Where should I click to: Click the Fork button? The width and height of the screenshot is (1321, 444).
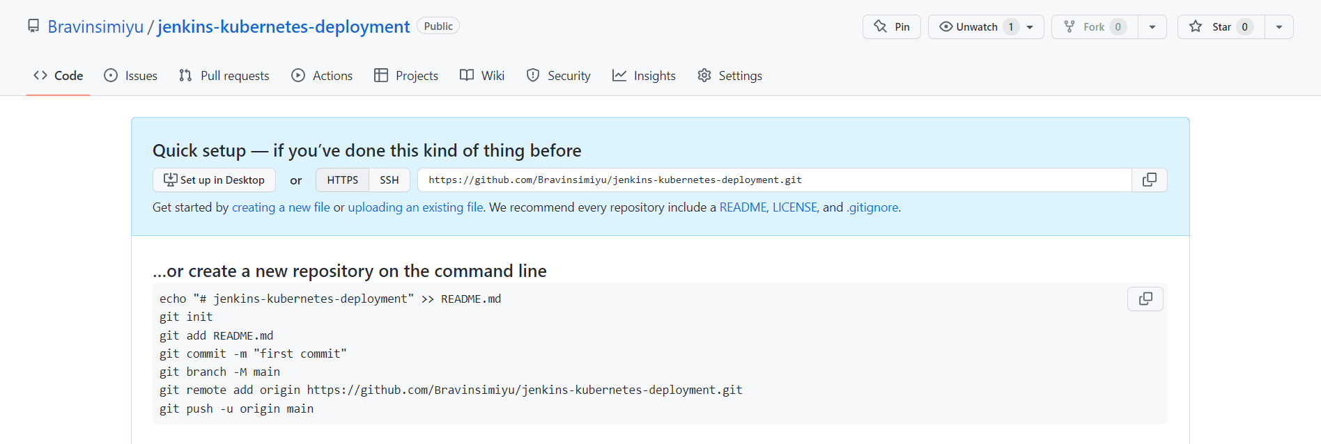[x=1094, y=26]
